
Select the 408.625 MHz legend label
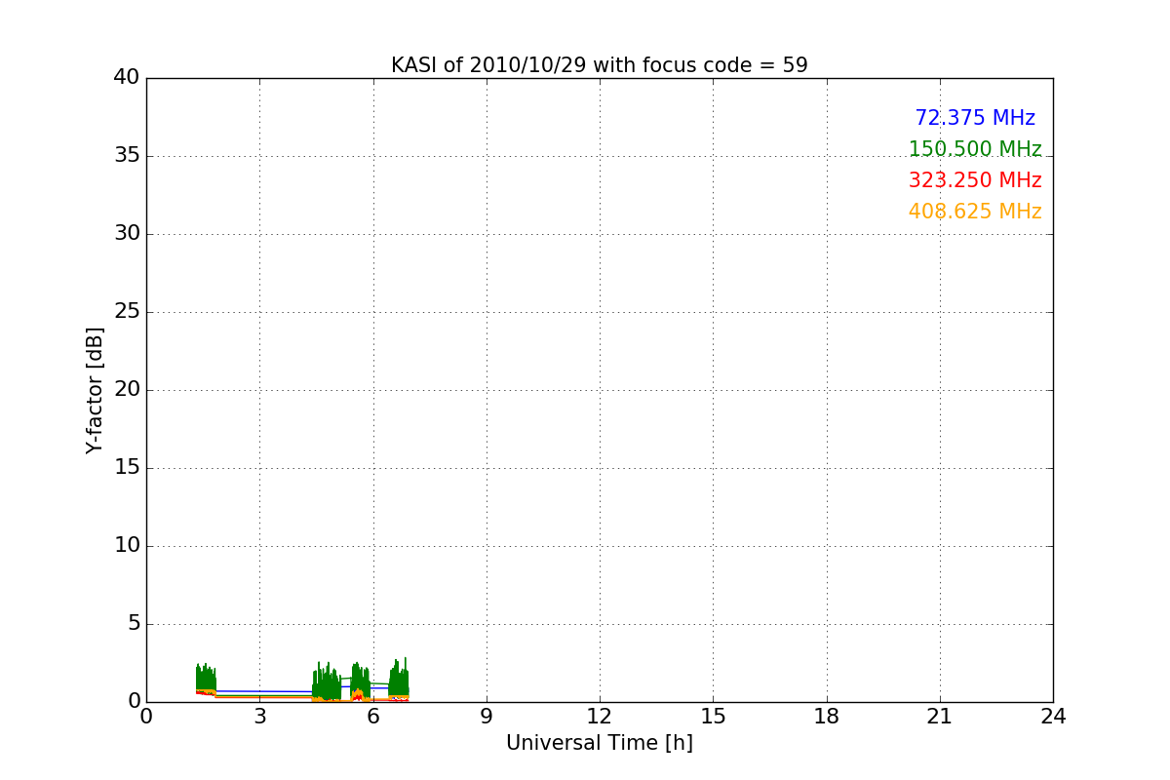pyautogui.click(x=975, y=212)
